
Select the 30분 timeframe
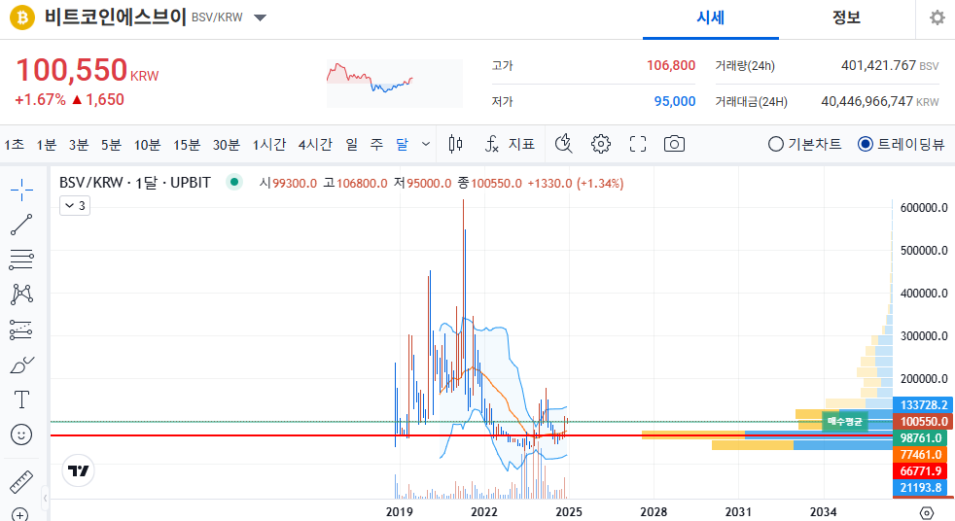pyautogui.click(x=226, y=145)
